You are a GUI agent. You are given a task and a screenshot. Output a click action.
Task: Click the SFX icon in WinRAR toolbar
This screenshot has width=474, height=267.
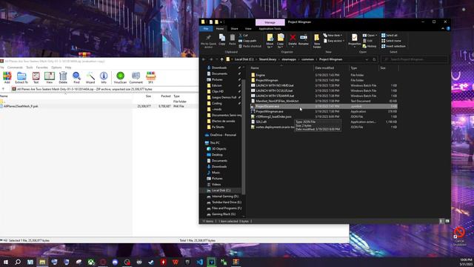coord(150,77)
